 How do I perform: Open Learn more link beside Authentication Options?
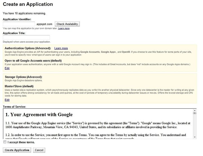pos(61,48)
